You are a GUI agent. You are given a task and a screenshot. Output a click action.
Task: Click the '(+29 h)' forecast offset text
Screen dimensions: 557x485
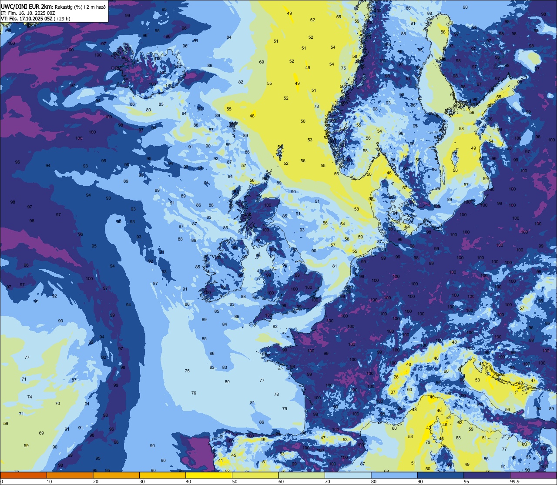point(62,19)
